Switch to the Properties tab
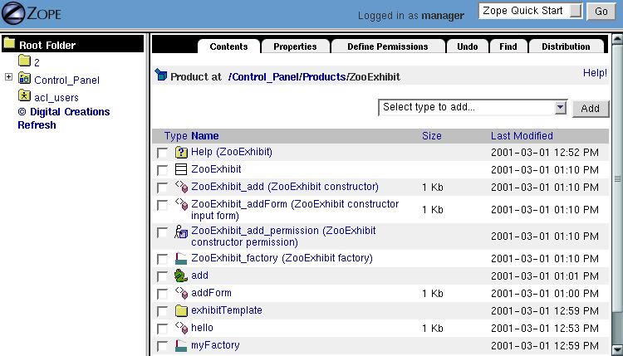The height and width of the screenshot is (356, 623). click(295, 46)
